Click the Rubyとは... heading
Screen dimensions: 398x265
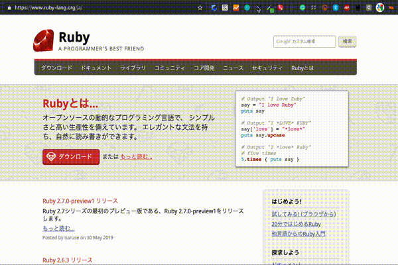tap(70, 103)
